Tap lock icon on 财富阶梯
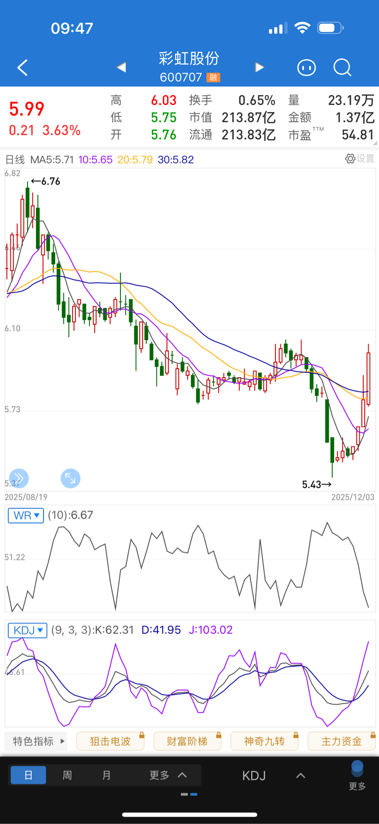The image size is (379, 824). (219, 735)
